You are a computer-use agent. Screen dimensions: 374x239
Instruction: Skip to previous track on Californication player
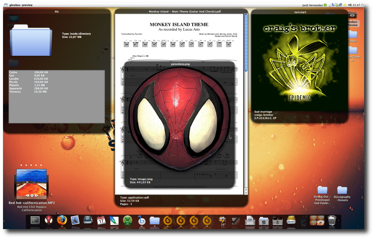(28, 195)
